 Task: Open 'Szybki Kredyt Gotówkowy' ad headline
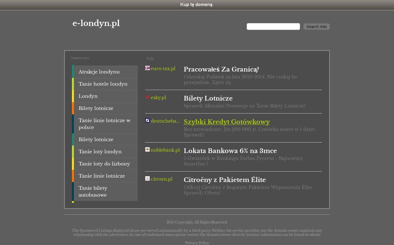pos(227,122)
